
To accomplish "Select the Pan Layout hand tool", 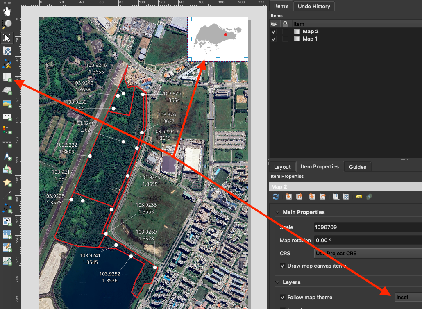I will pos(7,11).
